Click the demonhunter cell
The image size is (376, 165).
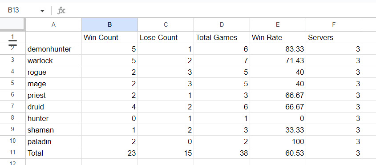53,49
